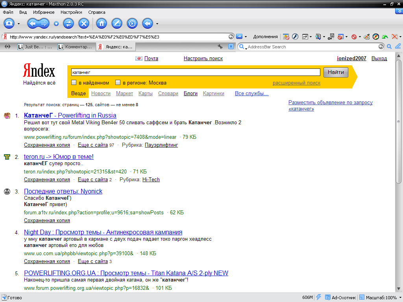
Task: Open the Настройки menu
Action: 71,12
